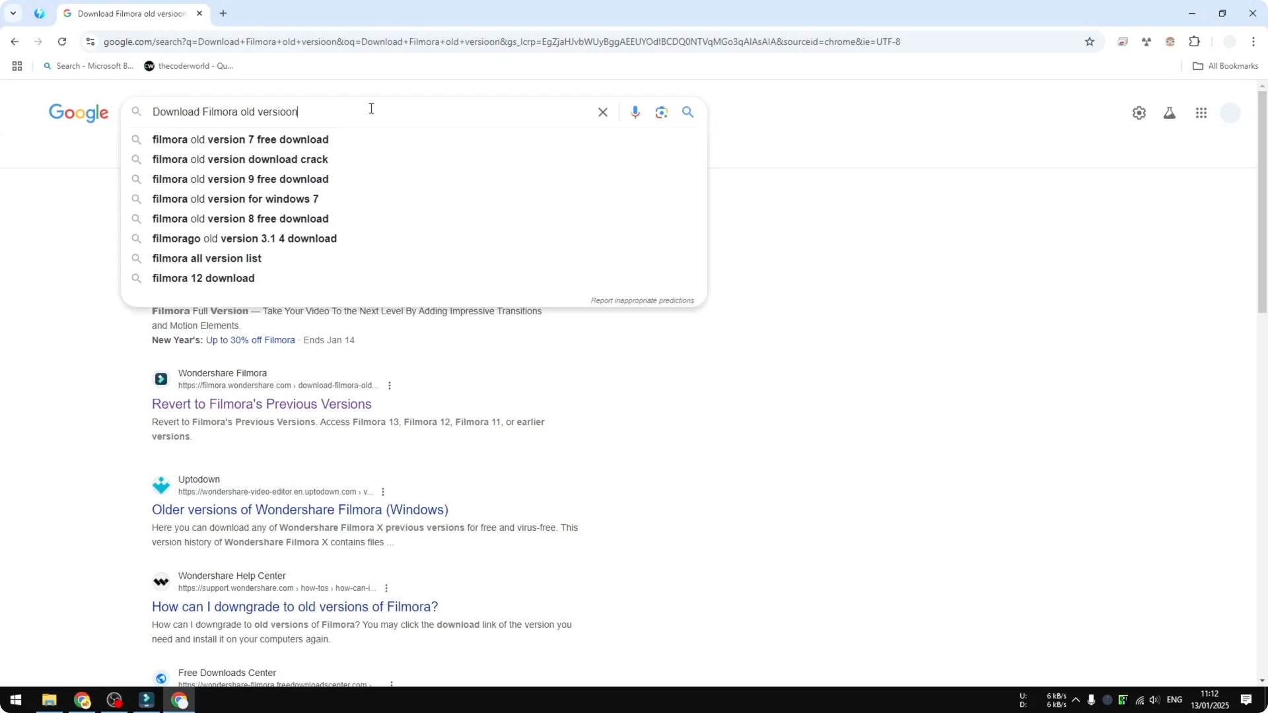The image size is (1268, 713).
Task: Show hidden system tray icons
Action: pos(1076,700)
